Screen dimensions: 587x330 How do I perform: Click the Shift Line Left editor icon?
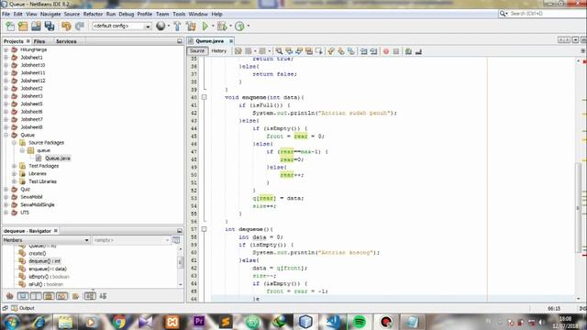[363, 51]
